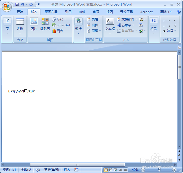Open the 福昕PDF tab
Image resolution: width=183 pixels, height=173 pixels.
point(166,12)
